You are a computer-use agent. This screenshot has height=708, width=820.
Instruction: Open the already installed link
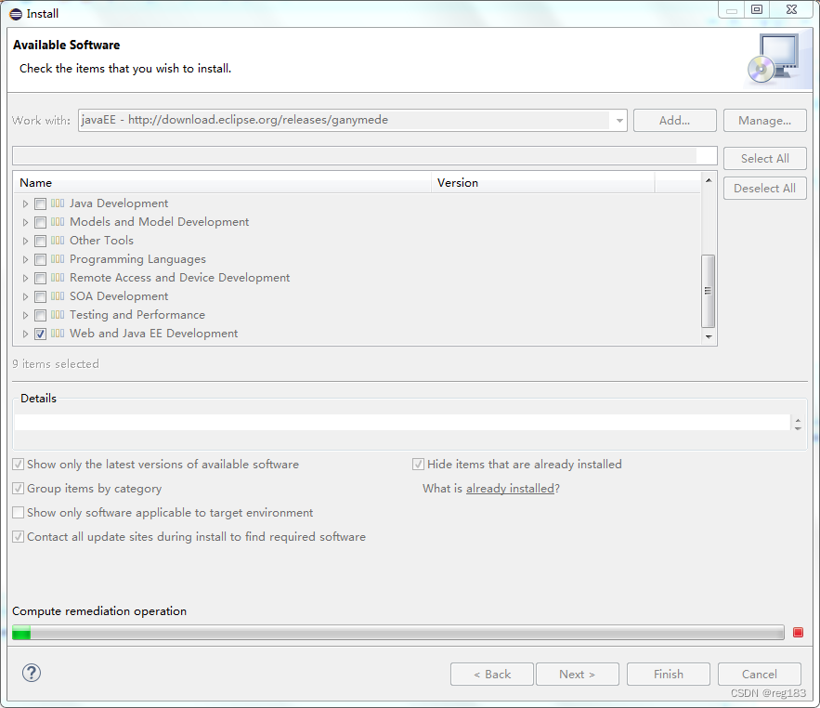point(510,488)
